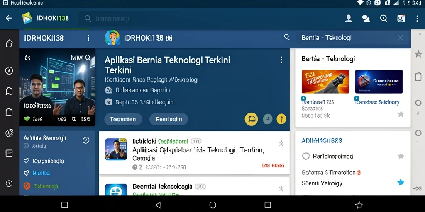425x212 pixels.
Task: Open the clock icon in left panel
Action: tap(86, 140)
